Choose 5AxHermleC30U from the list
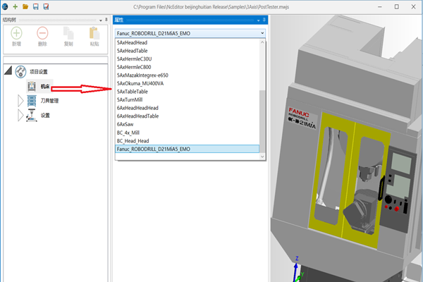This screenshot has width=423, height=282. click(188, 59)
